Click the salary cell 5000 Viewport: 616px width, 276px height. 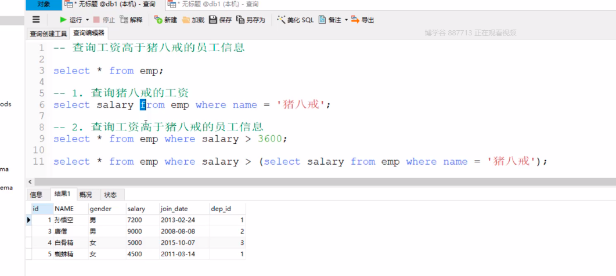coord(142,242)
